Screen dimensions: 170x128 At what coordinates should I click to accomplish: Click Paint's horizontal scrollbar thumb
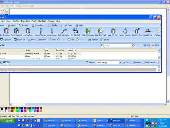point(95,104)
